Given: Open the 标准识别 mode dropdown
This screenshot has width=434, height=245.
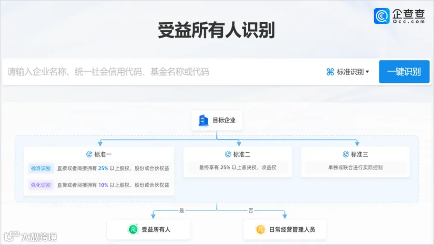Looking at the screenshot, I should [348, 72].
